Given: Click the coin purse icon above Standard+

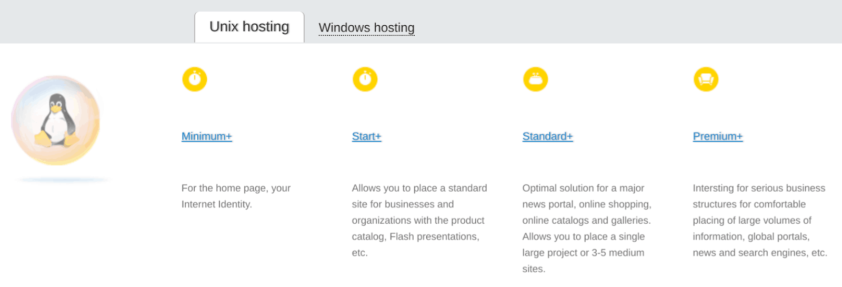Looking at the screenshot, I should pos(536,79).
